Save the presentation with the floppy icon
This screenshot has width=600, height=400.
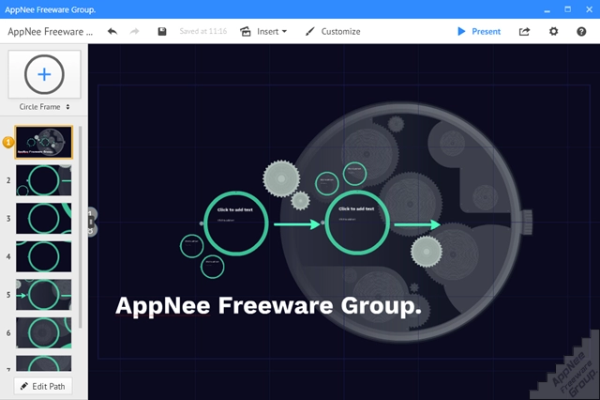162,31
